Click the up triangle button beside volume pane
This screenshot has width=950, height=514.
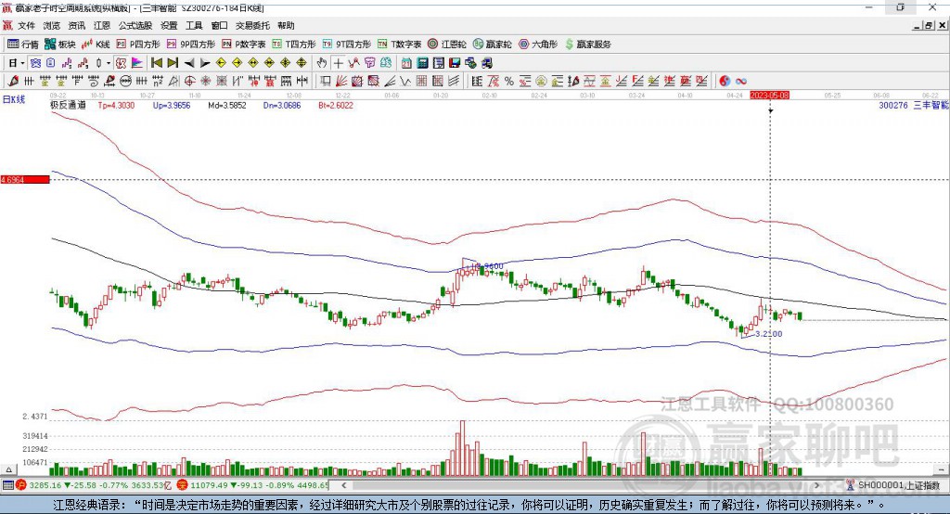click(8, 469)
